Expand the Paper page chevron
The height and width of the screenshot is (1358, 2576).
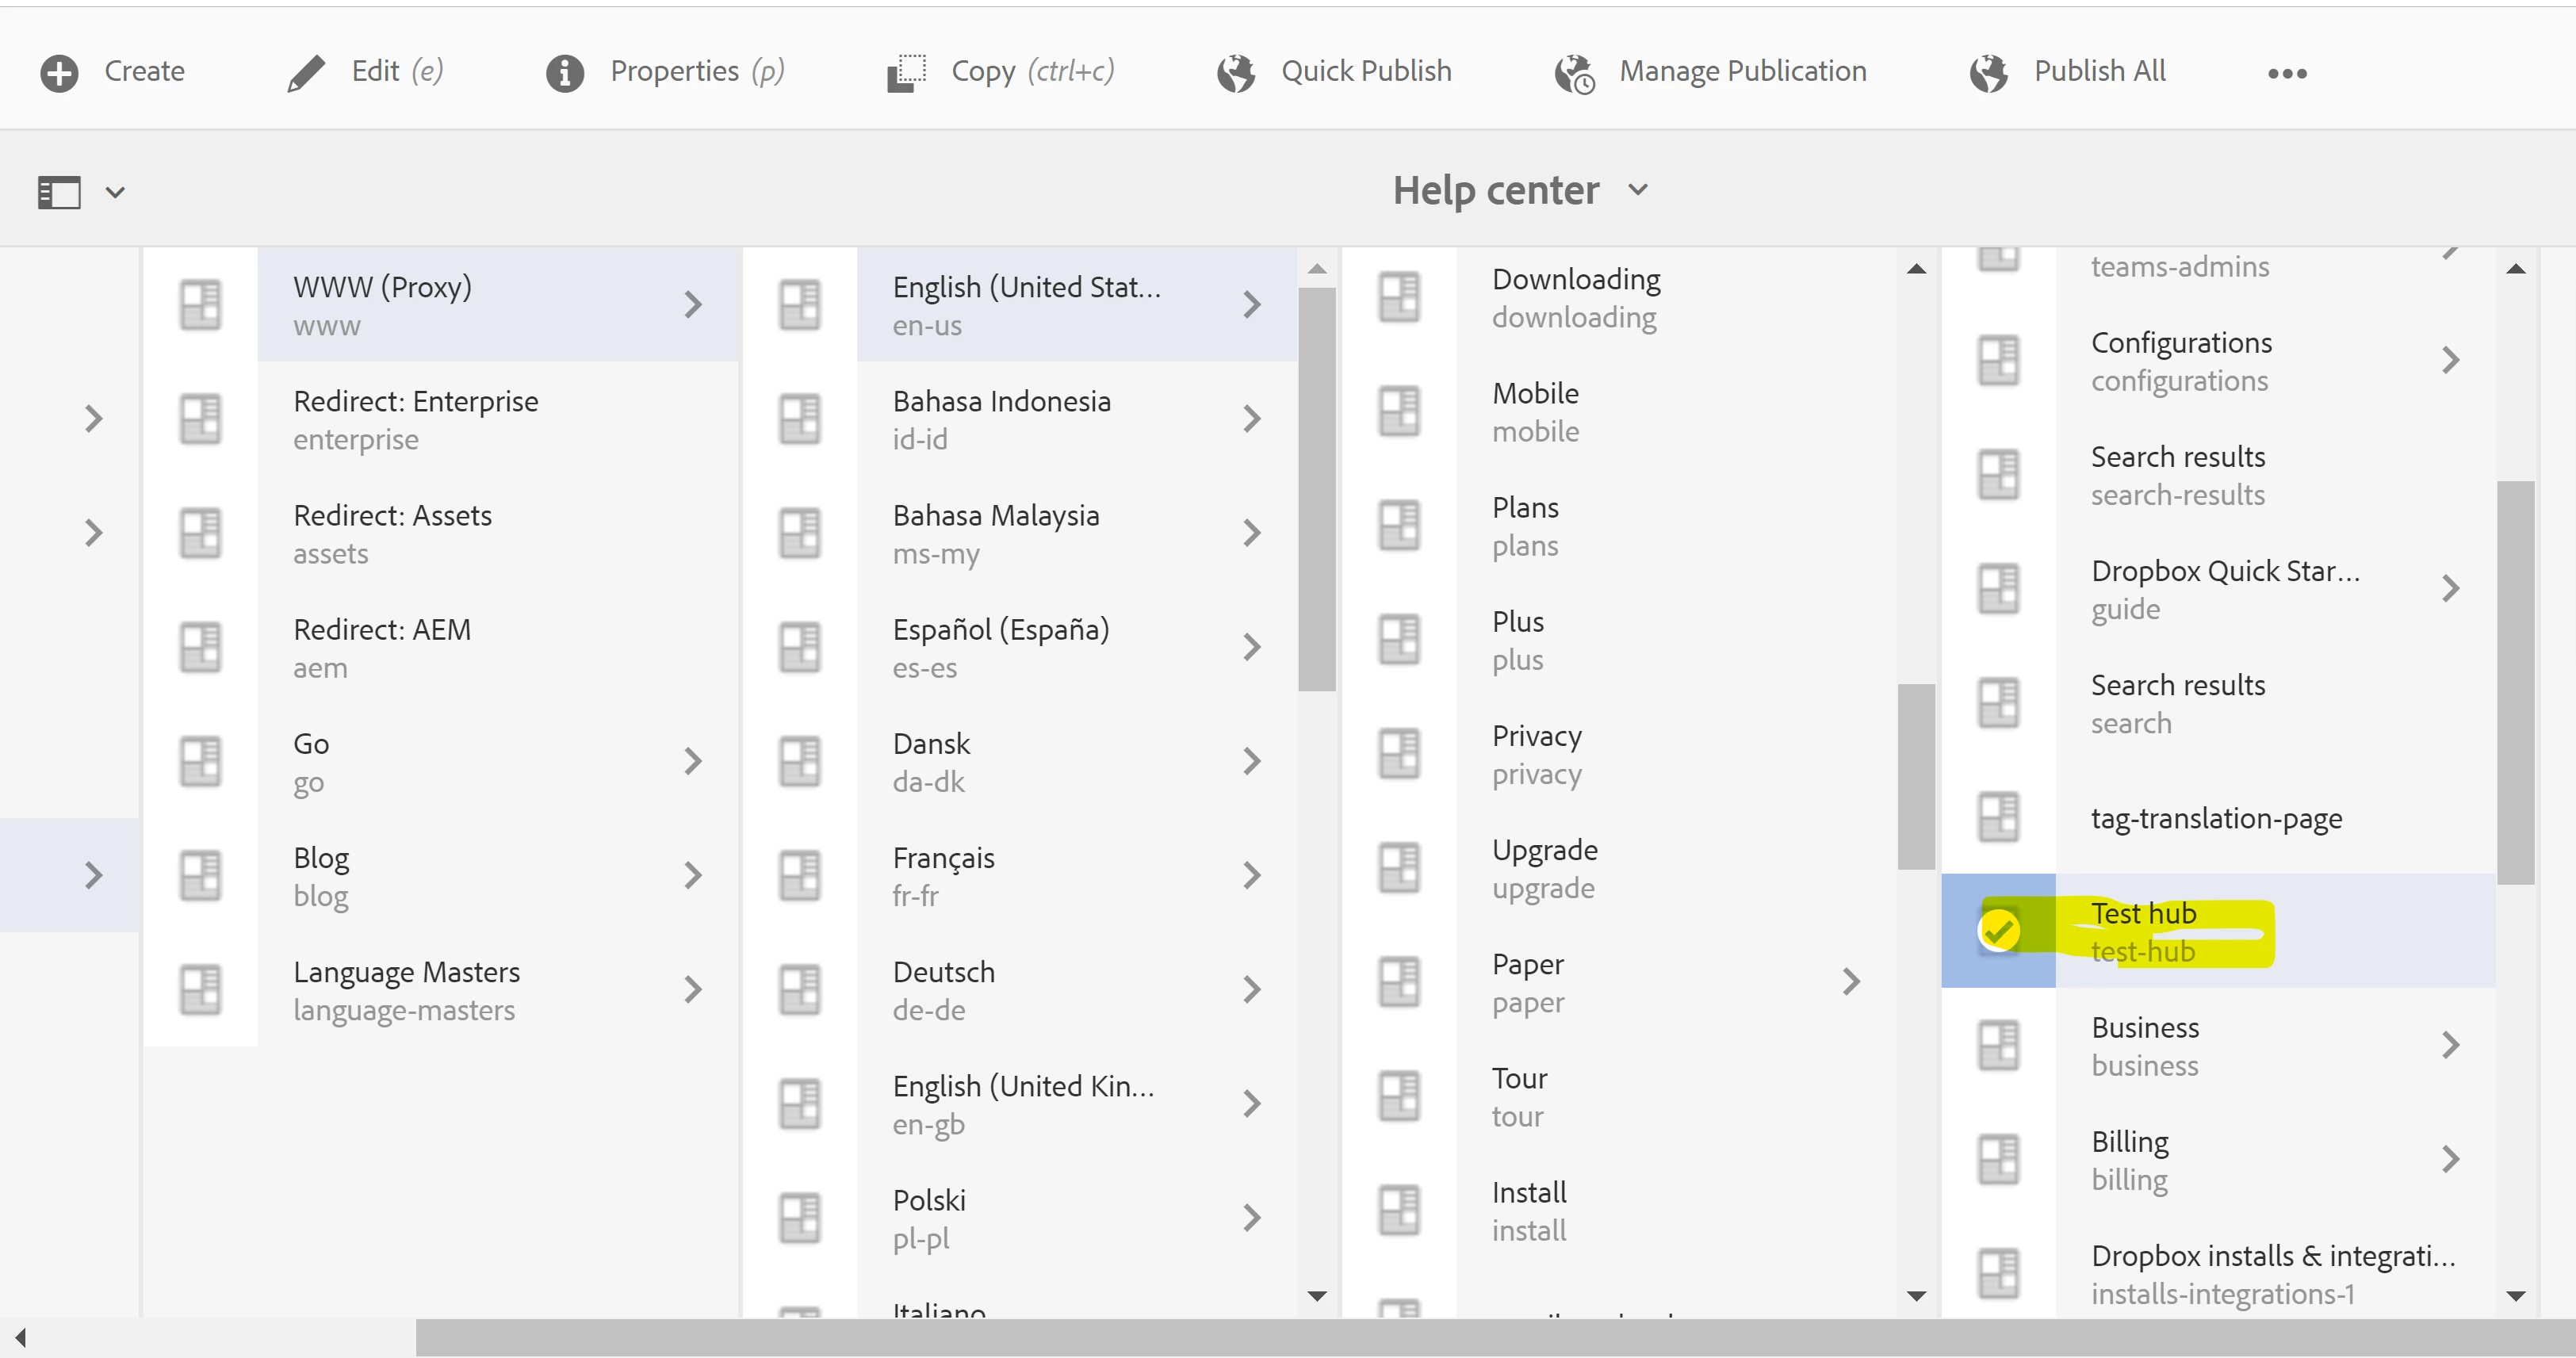[x=1851, y=982]
